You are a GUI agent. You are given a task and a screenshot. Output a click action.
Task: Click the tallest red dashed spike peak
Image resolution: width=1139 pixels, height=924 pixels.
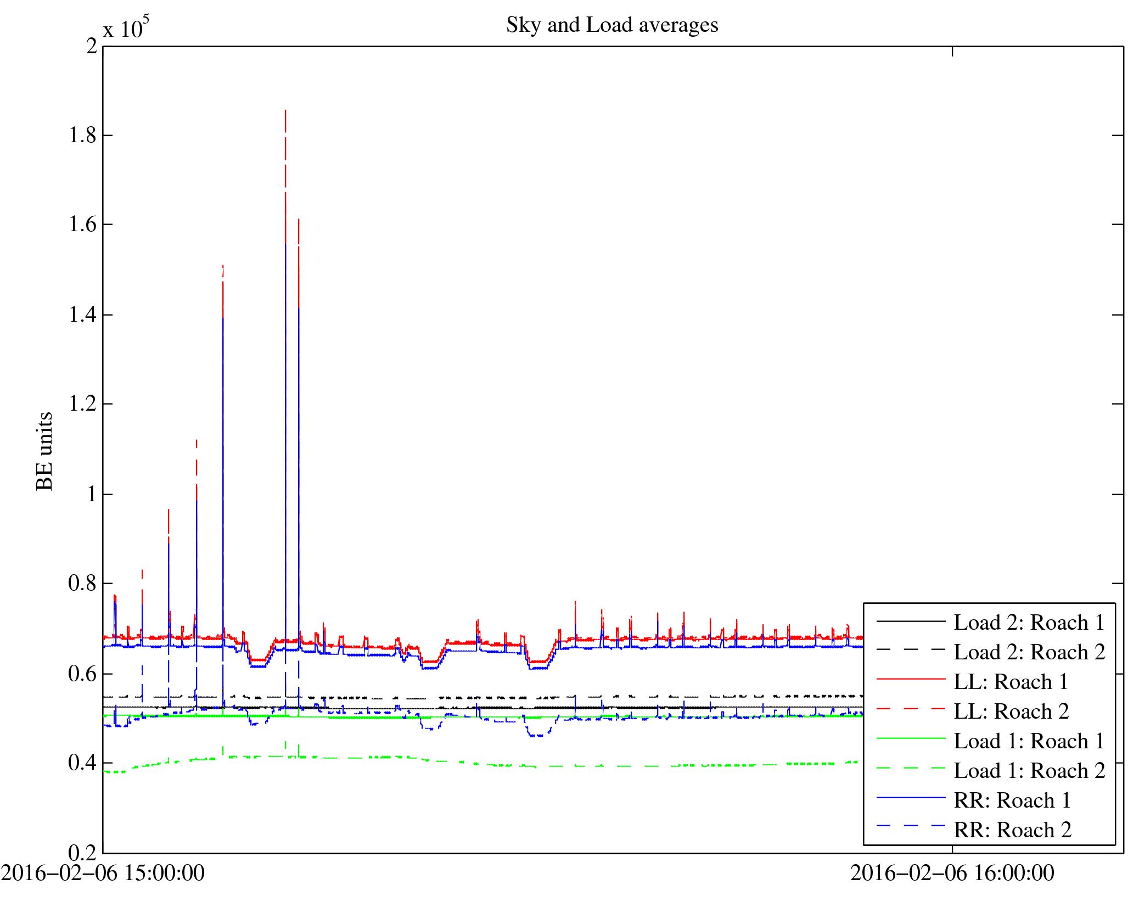(285, 112)
